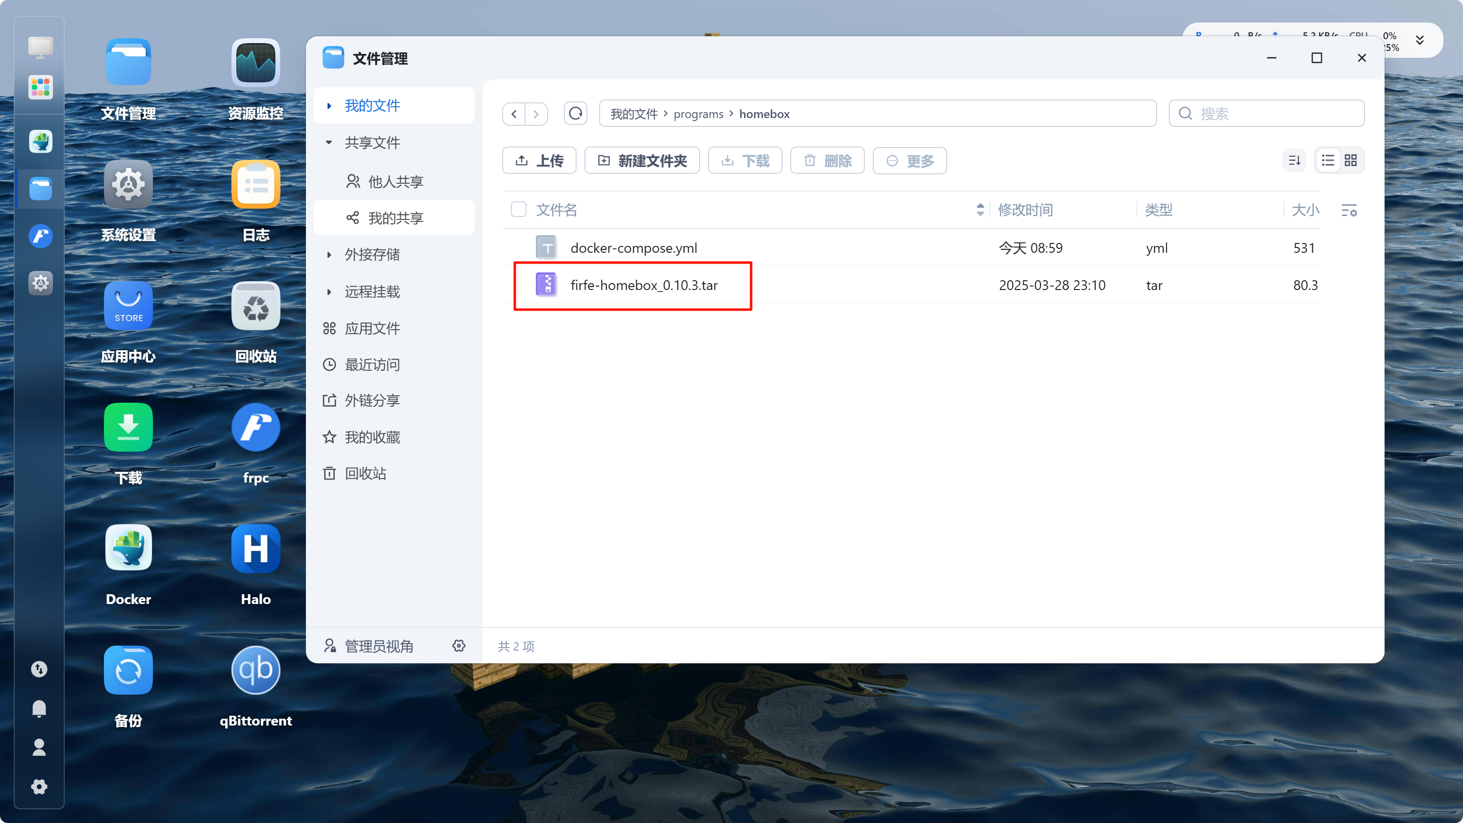Click the 上传 button
The width and height of the screenshot is (1463, 823).
pos(539,161)
